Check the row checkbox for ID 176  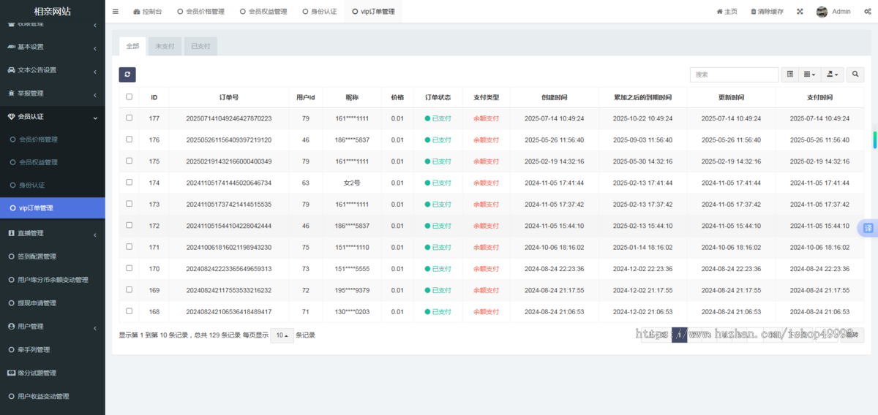130,139
